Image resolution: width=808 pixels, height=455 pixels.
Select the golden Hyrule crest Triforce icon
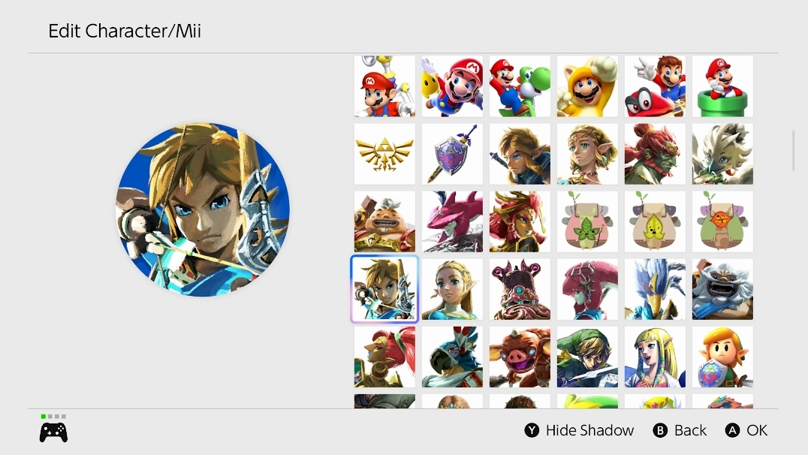(384, 154)
